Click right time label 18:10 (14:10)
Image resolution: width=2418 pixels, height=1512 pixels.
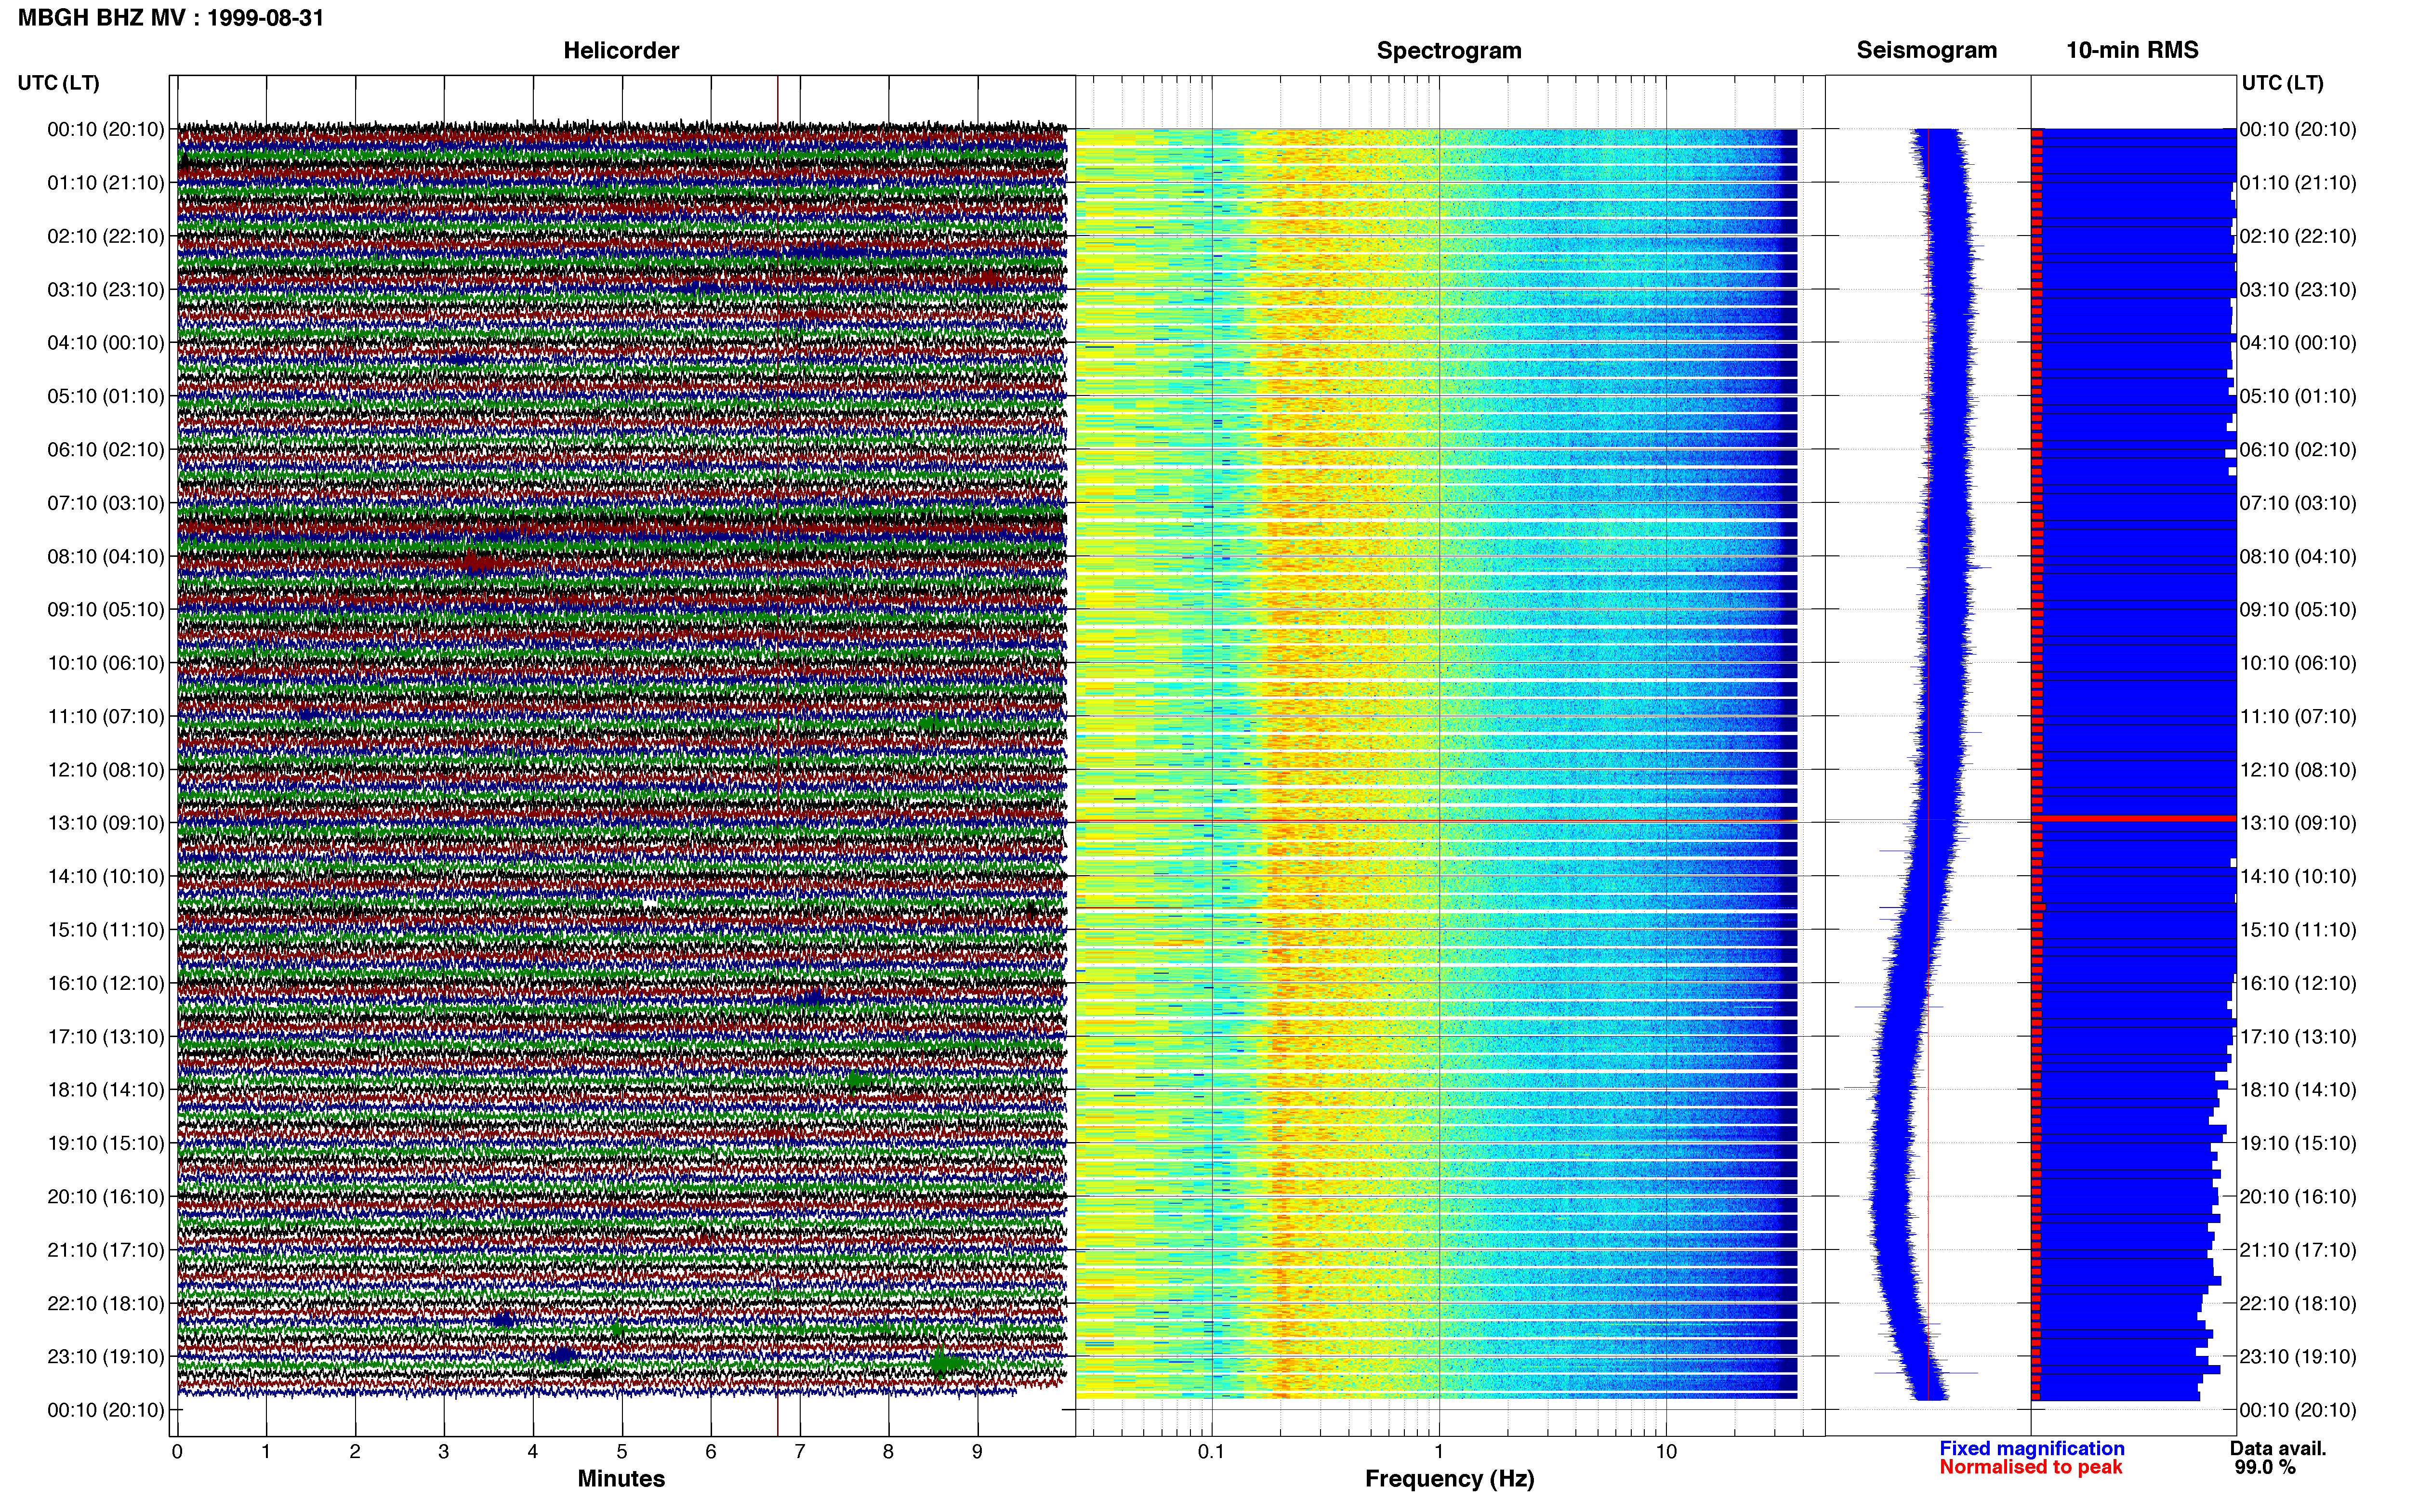tap(2298, 1090)
